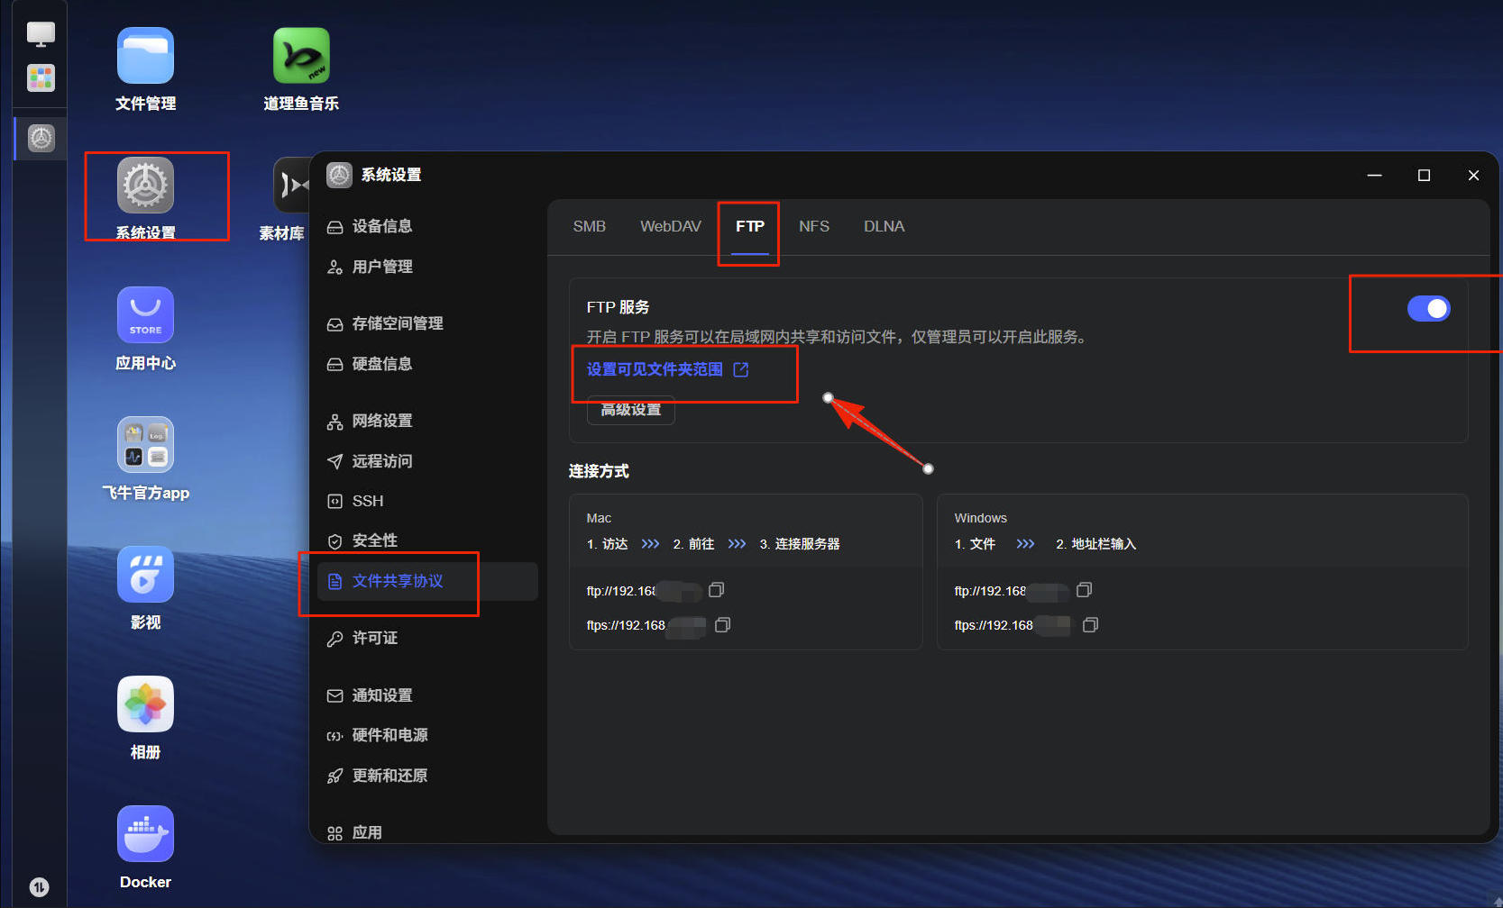Copy the Windows ftp:// address
This screenshot has width=1503, height=908.
click(x=1085, y=590)
